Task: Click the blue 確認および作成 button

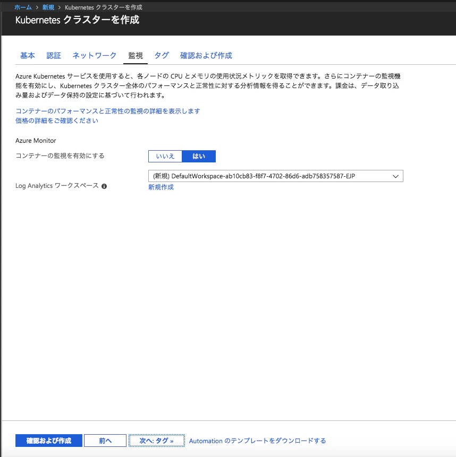Action: (49, 441)
